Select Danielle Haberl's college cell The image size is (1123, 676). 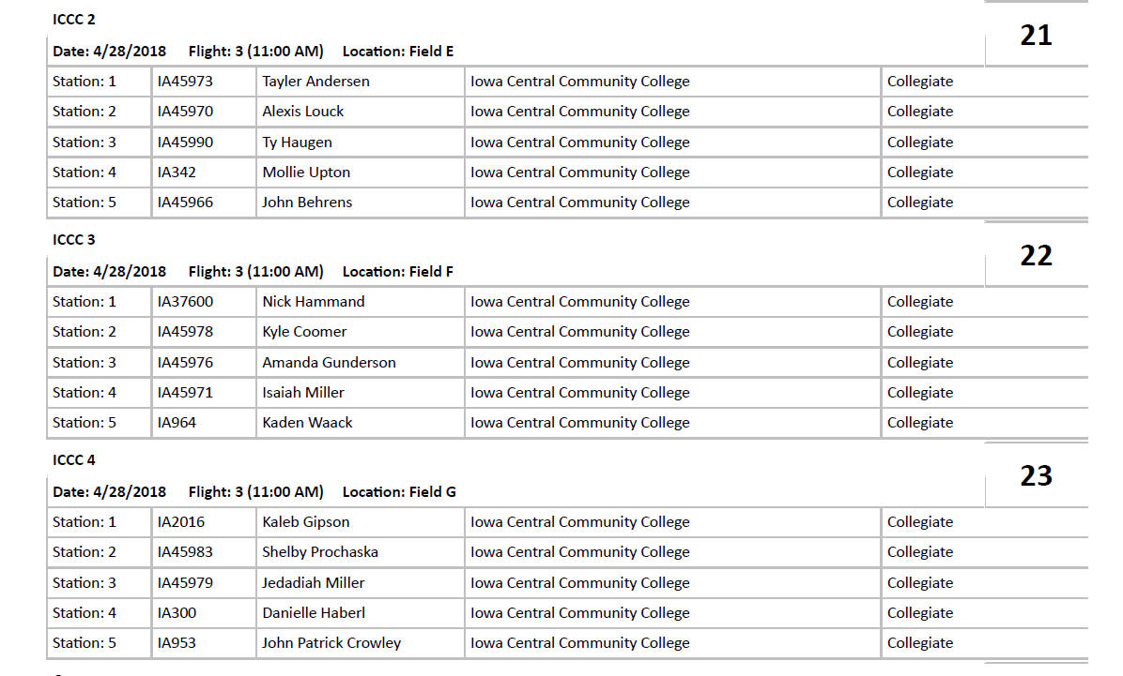pyautogui.click(x=579, y=613)
